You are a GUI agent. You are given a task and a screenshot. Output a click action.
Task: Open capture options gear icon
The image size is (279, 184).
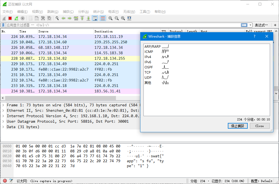(23, 18)
